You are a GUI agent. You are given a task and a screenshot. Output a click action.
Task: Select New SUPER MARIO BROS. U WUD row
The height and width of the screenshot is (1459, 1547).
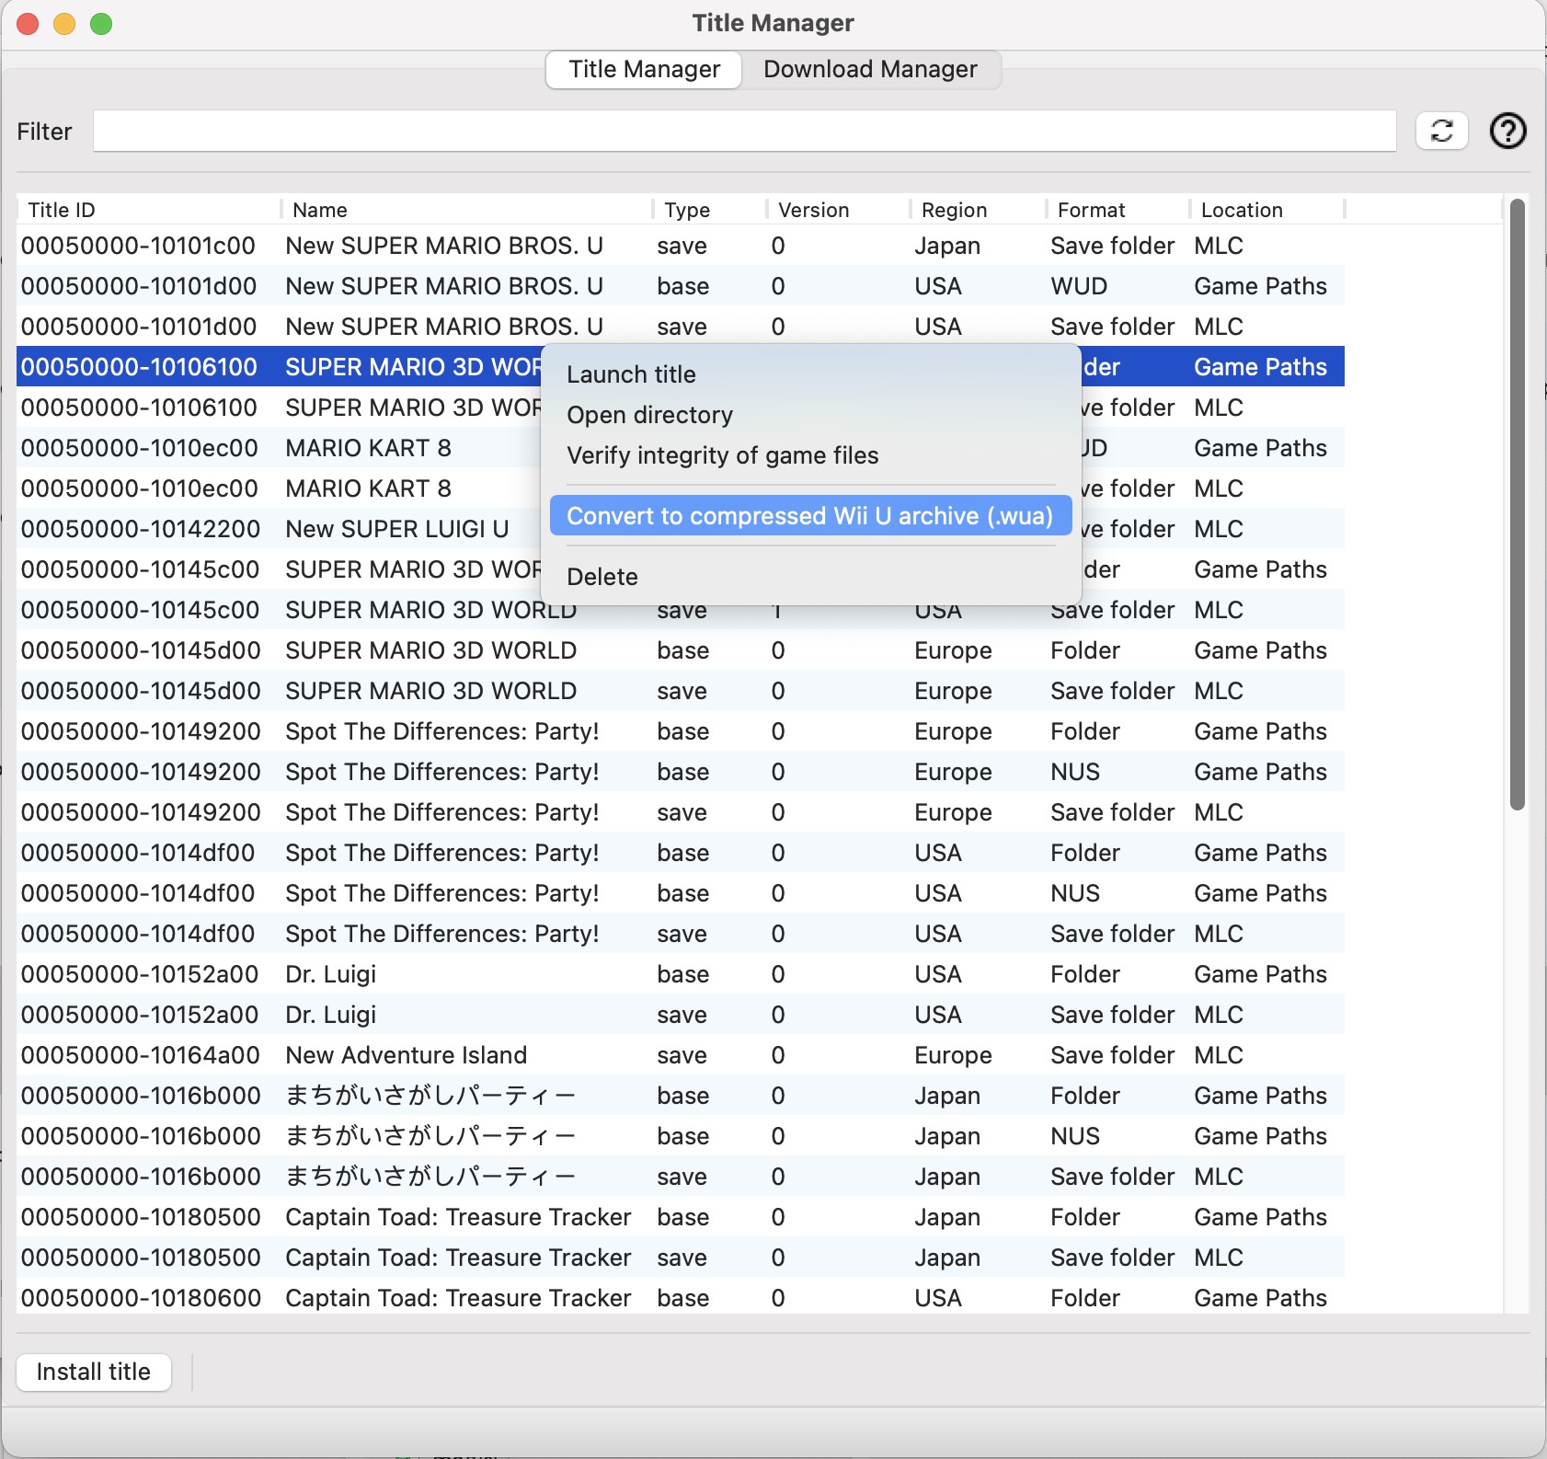(681, 286)
